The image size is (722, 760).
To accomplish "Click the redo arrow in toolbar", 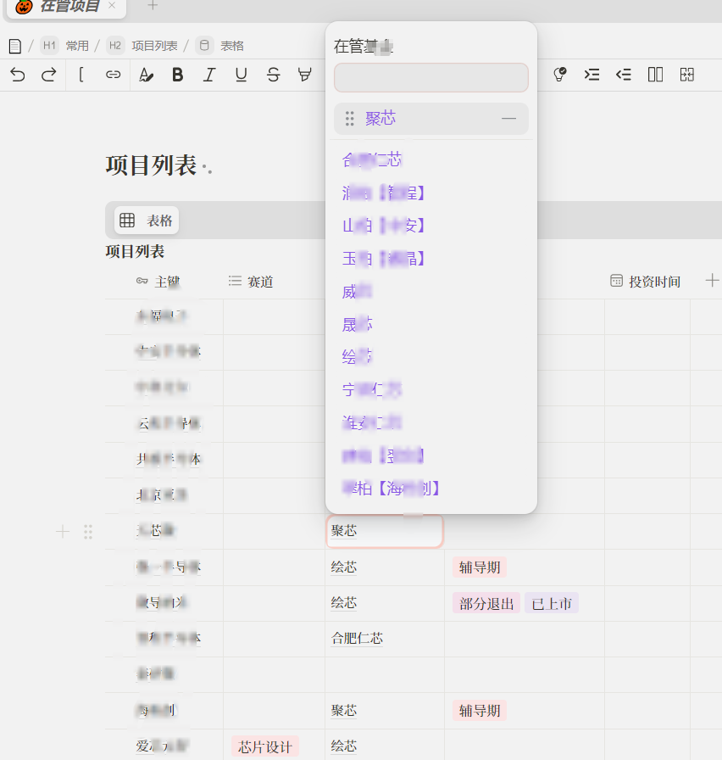I will point(49,75).
